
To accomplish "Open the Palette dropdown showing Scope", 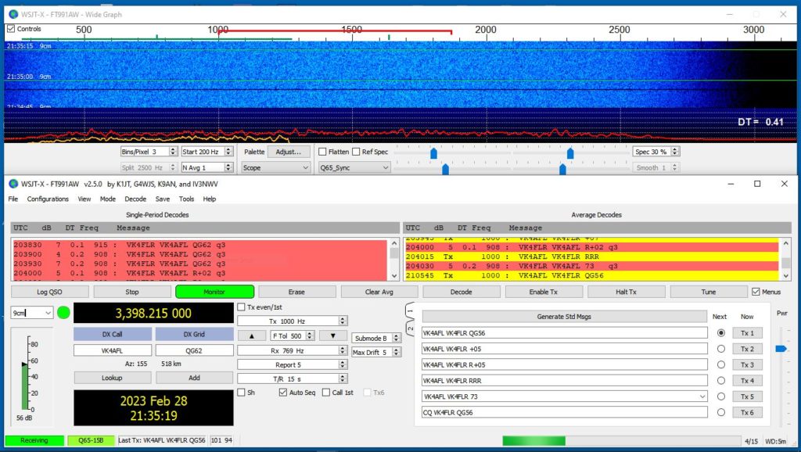I will pyautogui.click(x=276, y=167).
